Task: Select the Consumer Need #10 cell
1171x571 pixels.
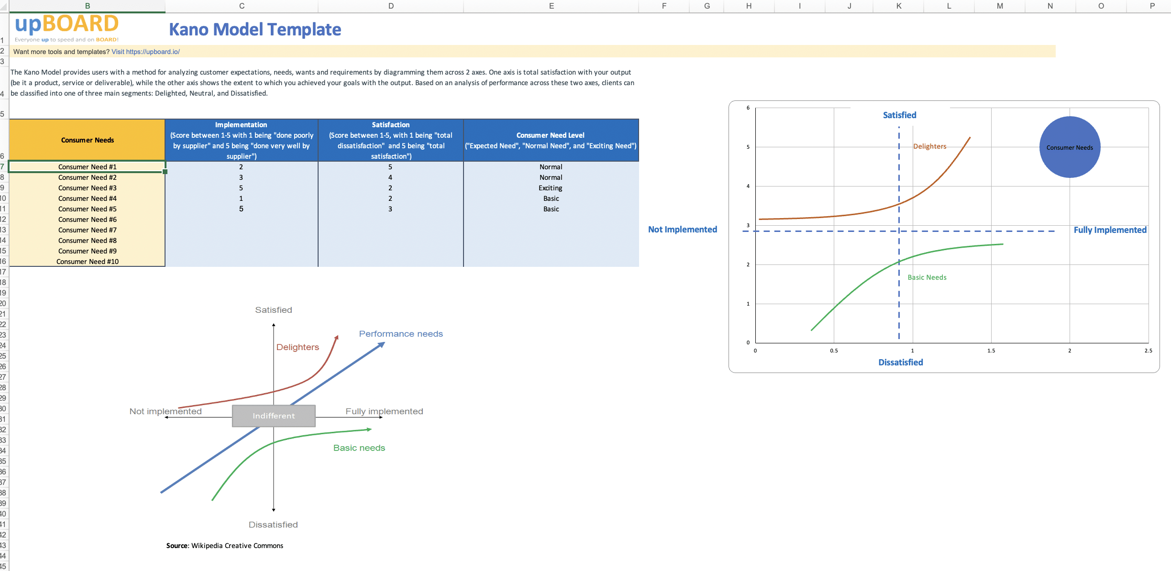Action: (x=87, y=262)
